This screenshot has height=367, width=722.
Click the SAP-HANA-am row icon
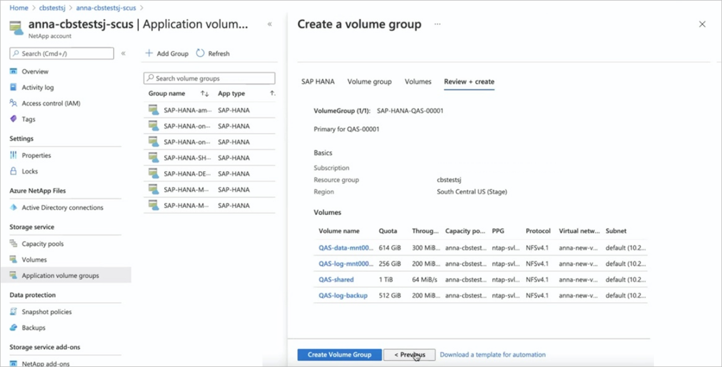pos(153,110)
